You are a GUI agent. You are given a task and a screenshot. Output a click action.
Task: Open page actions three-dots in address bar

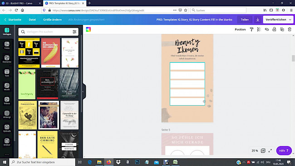tap(175, 10)
